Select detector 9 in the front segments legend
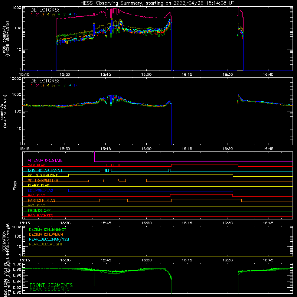Screen dimensions: 297x297 pyautogui.click(x=75, y=15)
